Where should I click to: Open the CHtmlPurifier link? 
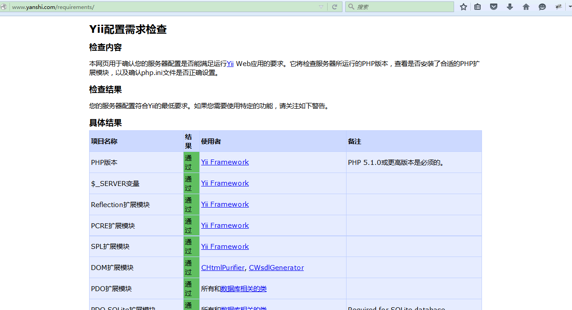coord(222,268)
